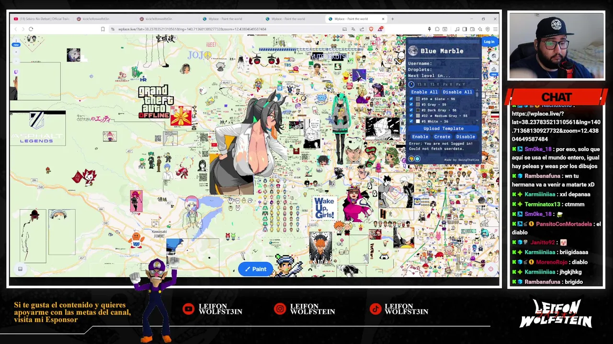Click the Tl X coordinate field
Image resolution: width=613 pixels, height=344 pixels.
[x=421, y=84]
